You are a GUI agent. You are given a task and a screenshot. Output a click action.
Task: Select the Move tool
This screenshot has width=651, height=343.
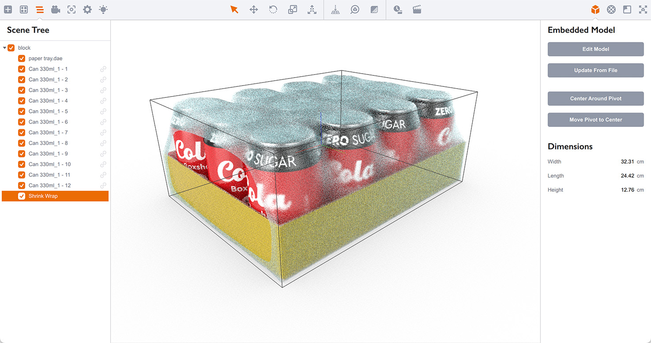pyautogui.click(x=254, y=9)
